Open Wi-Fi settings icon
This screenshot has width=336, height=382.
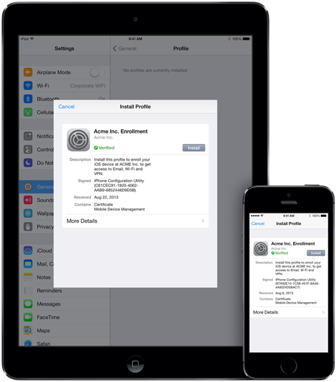coord(28,86)
